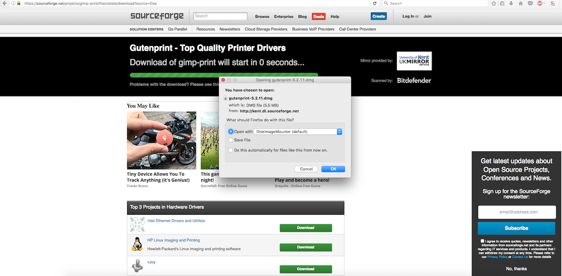The width and height of the screenshot is (562, 276).
Task: Select the Open with radio button
Action: (231, 132)
